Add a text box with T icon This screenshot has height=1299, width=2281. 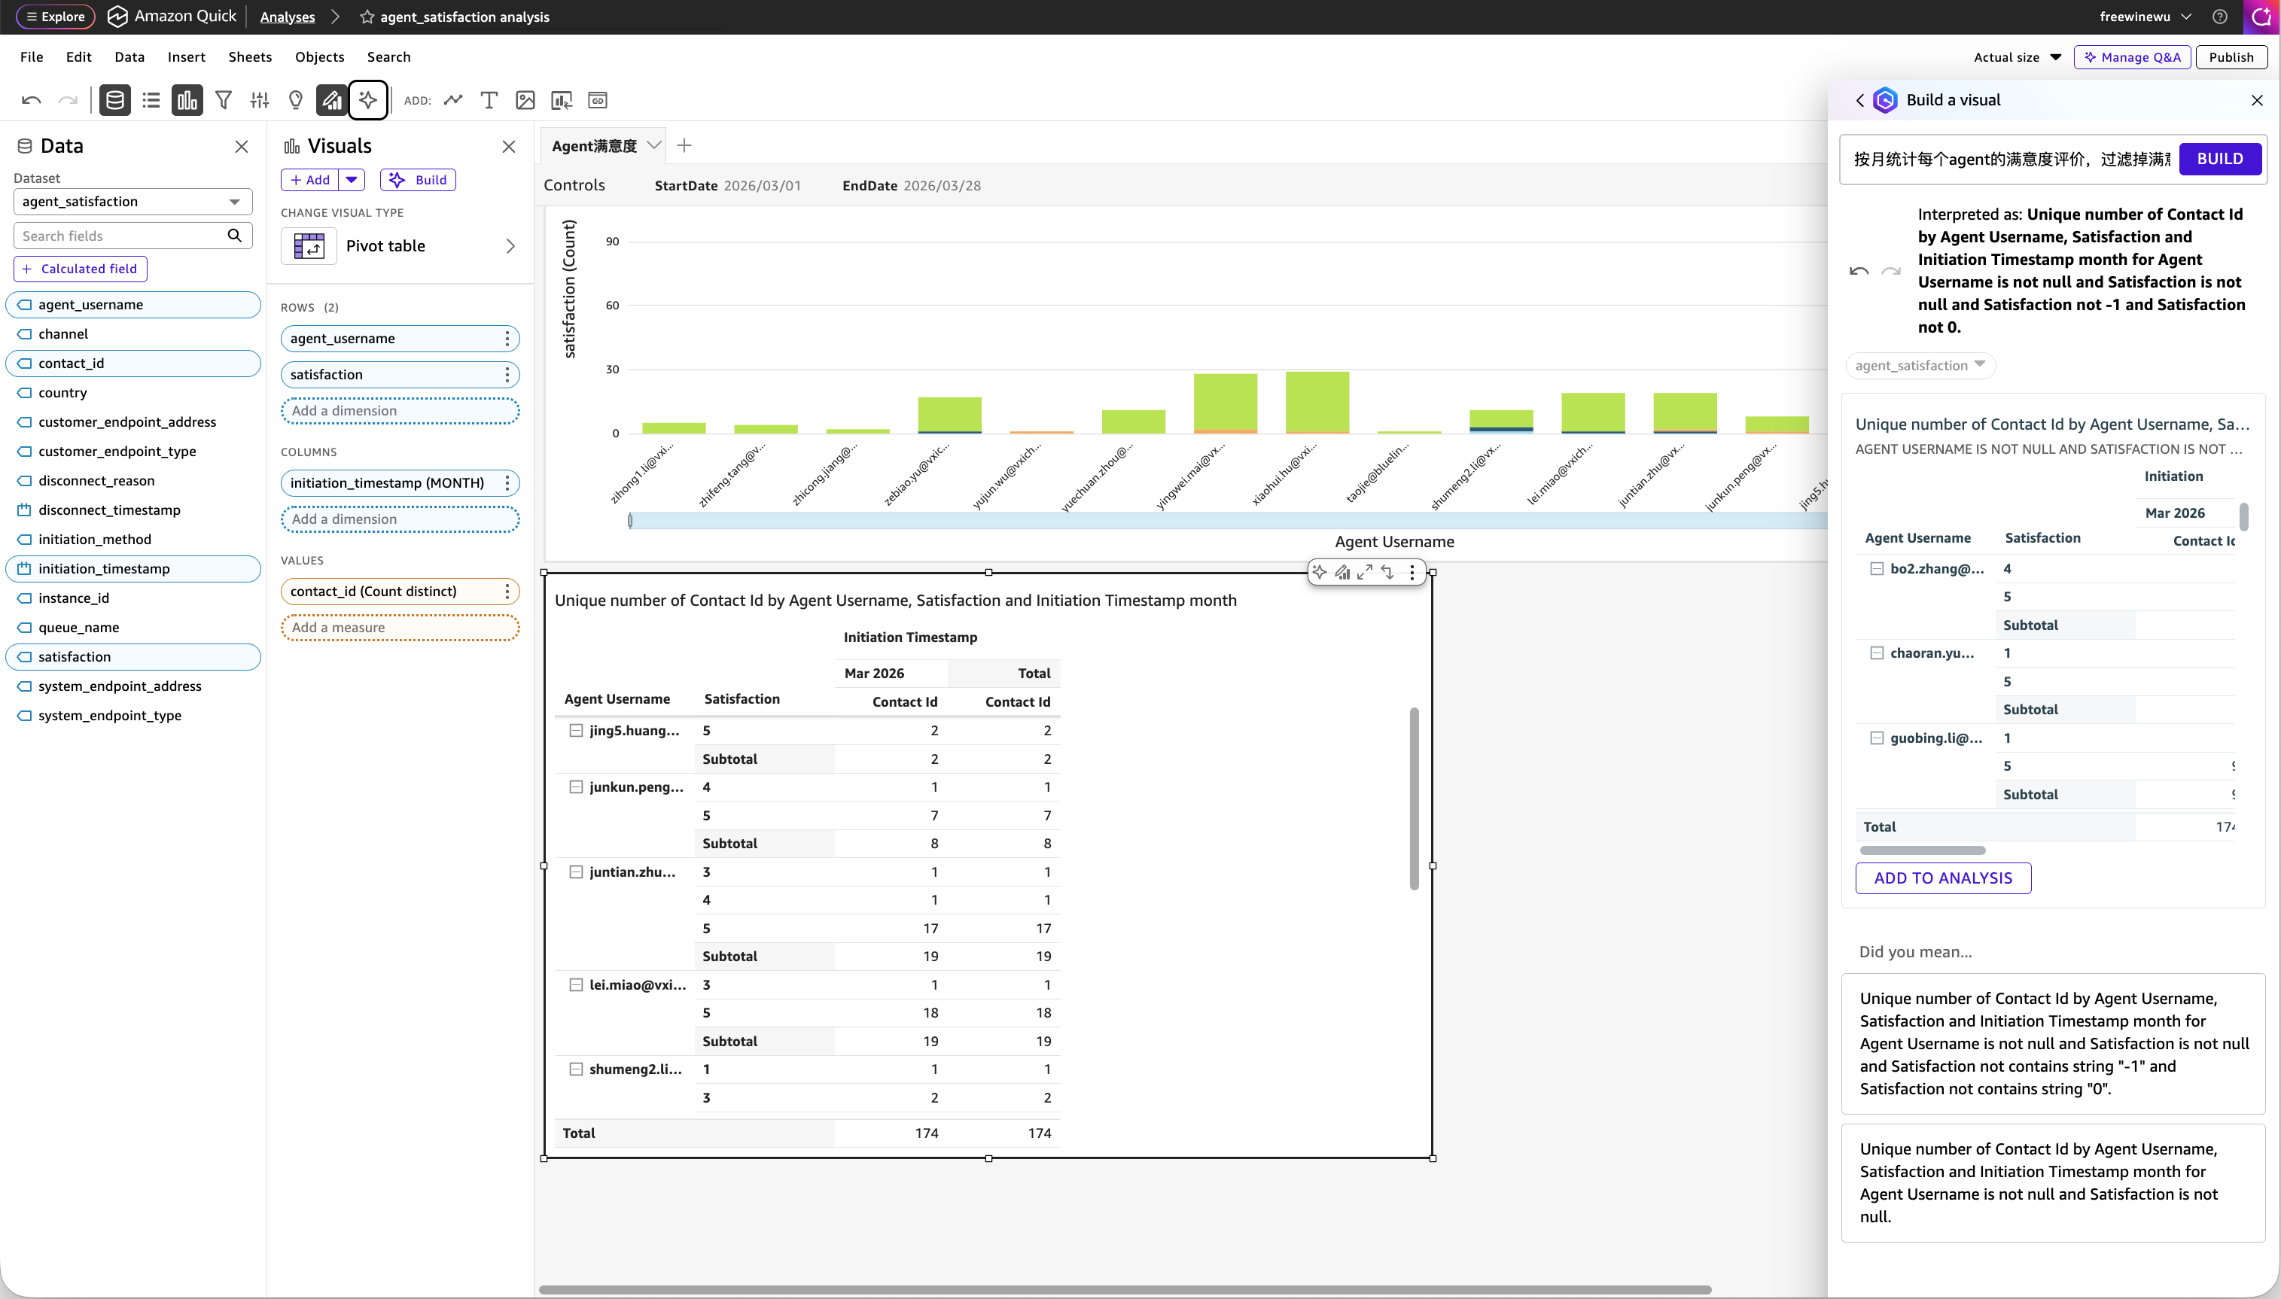(489, 100)
